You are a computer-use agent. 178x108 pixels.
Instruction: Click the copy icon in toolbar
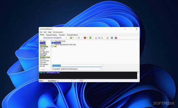tap(99, 38)
